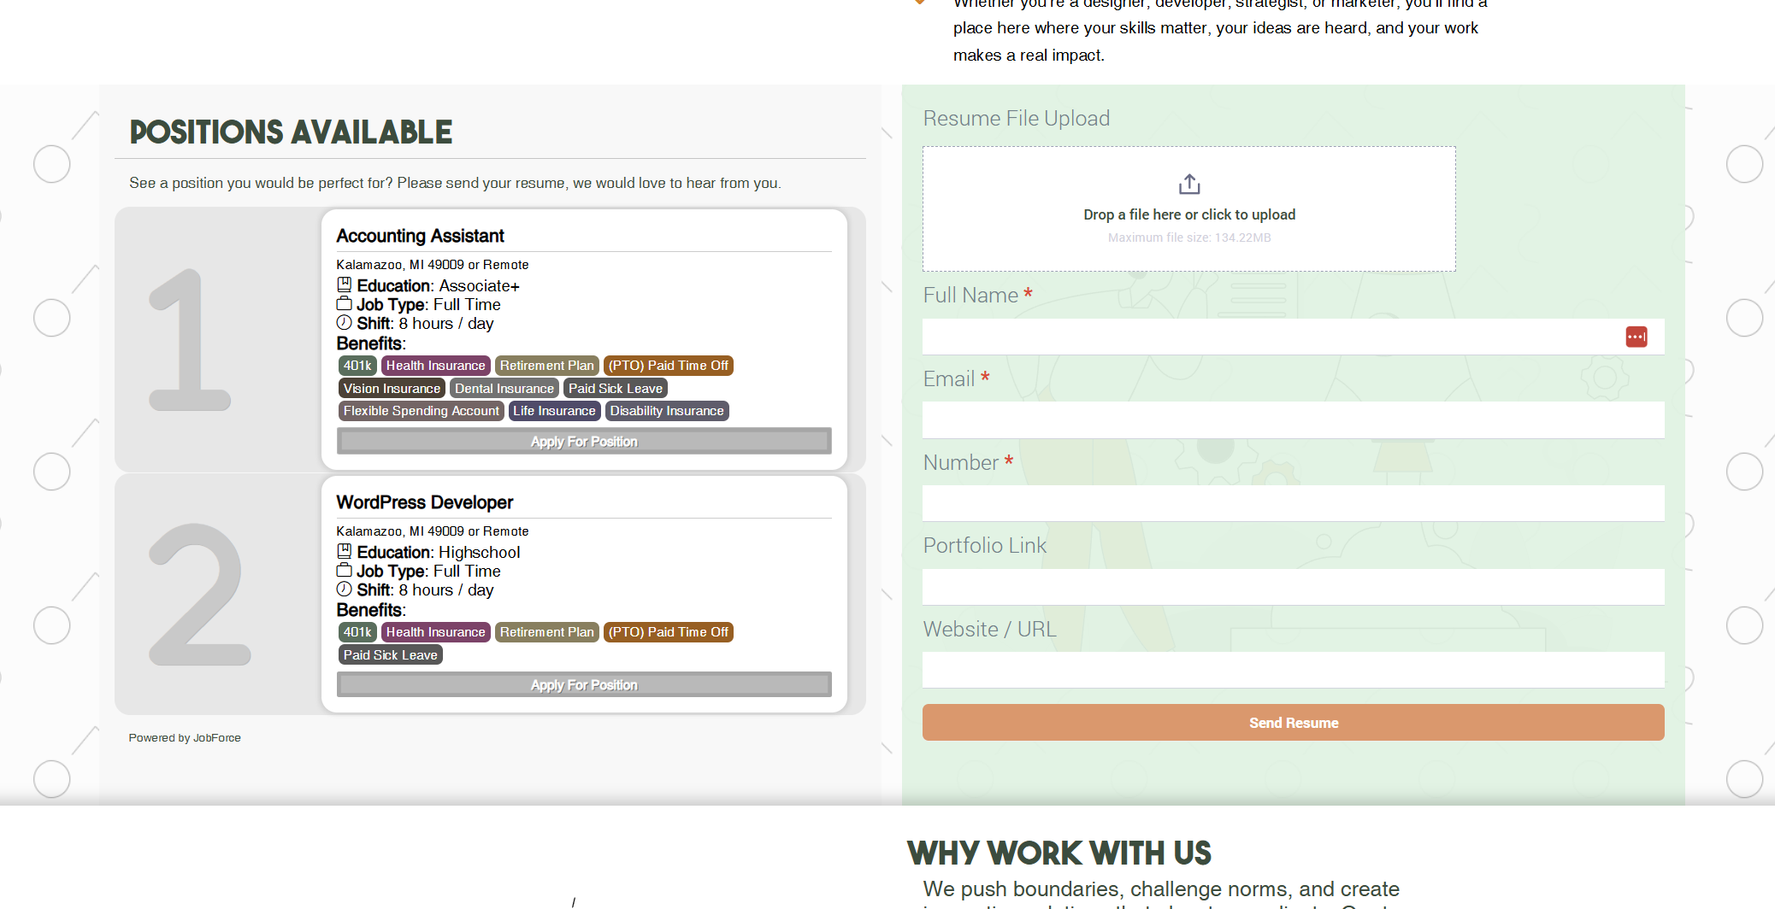The width and height of the screenshot is (1775, 909).
Task: Click the Accounting Assistant job title
Action: (x=420, y=236)
